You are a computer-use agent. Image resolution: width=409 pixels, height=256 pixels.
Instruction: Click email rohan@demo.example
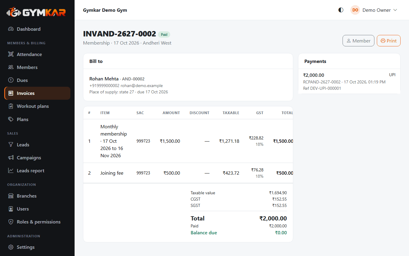pos(142,86)
